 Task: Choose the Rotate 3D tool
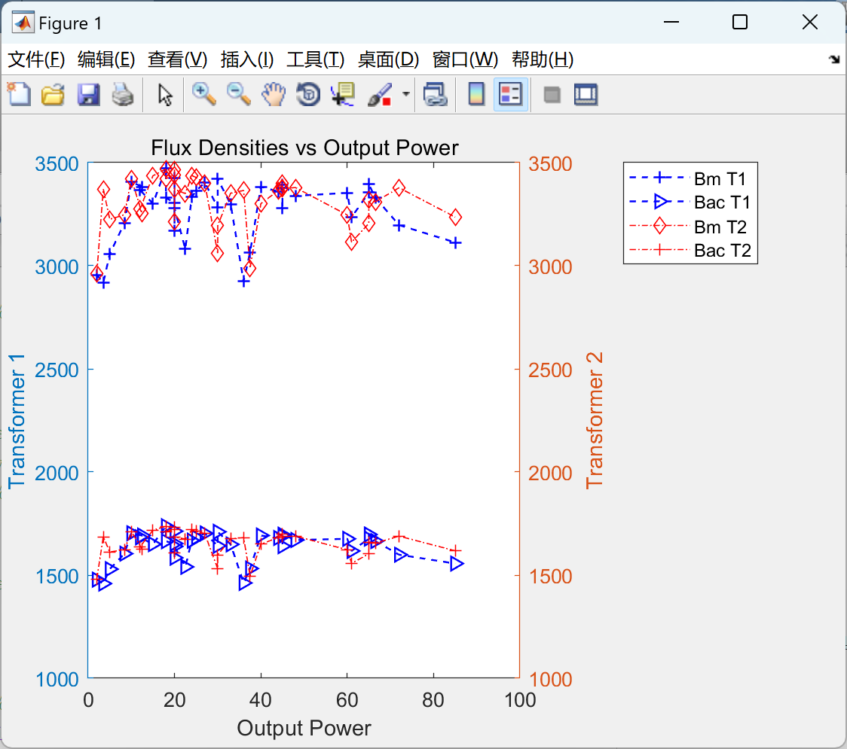[308, 94]
